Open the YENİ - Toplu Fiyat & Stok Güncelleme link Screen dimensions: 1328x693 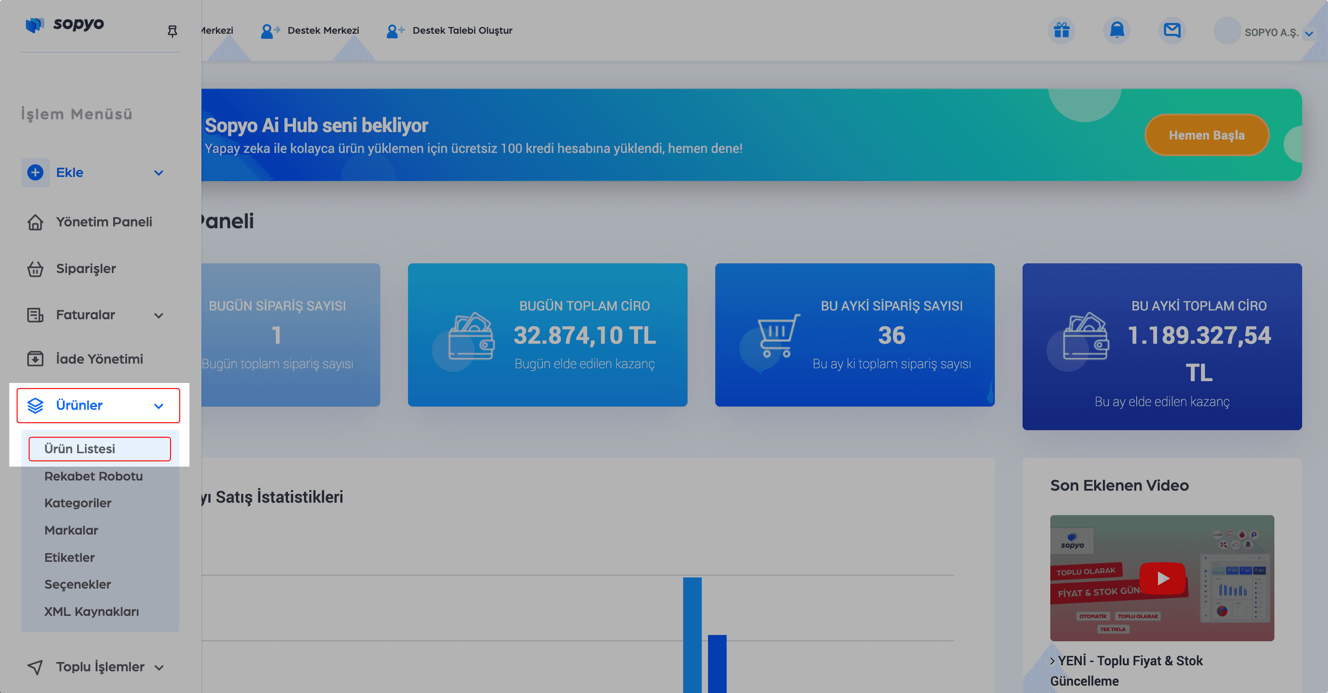(1127, 671)
